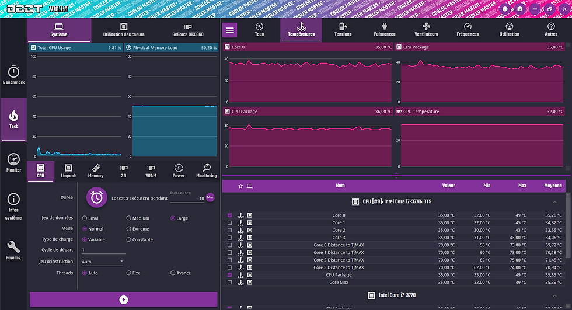Open Infos système in sidebar

pyautogui.click(x=13, y=207)
